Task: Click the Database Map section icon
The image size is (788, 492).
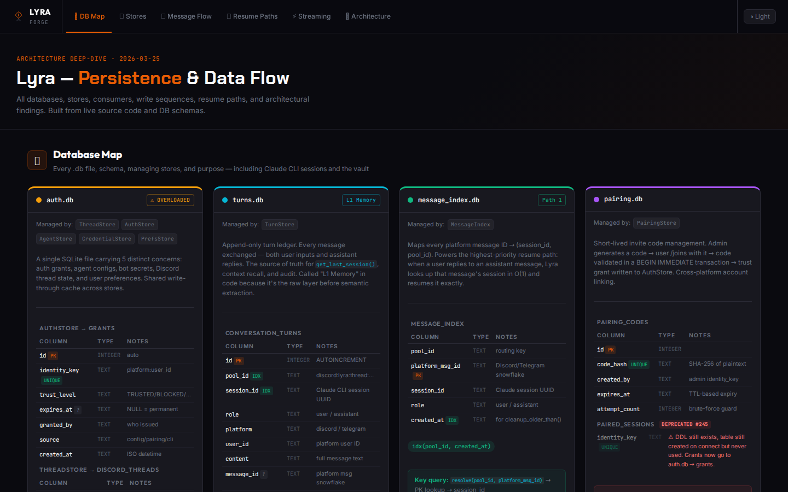Action: pyautogui.click(x=37, y=161)
